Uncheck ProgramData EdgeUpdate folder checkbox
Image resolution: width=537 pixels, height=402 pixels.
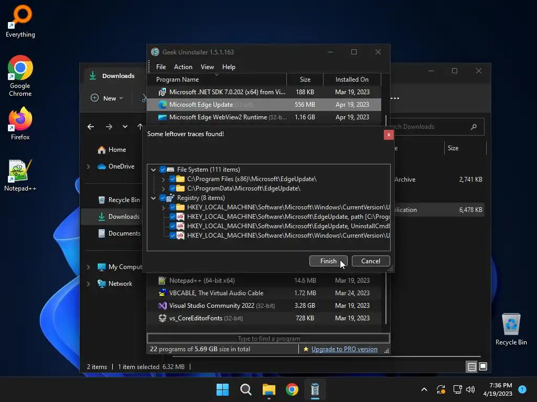pos(173,188)
